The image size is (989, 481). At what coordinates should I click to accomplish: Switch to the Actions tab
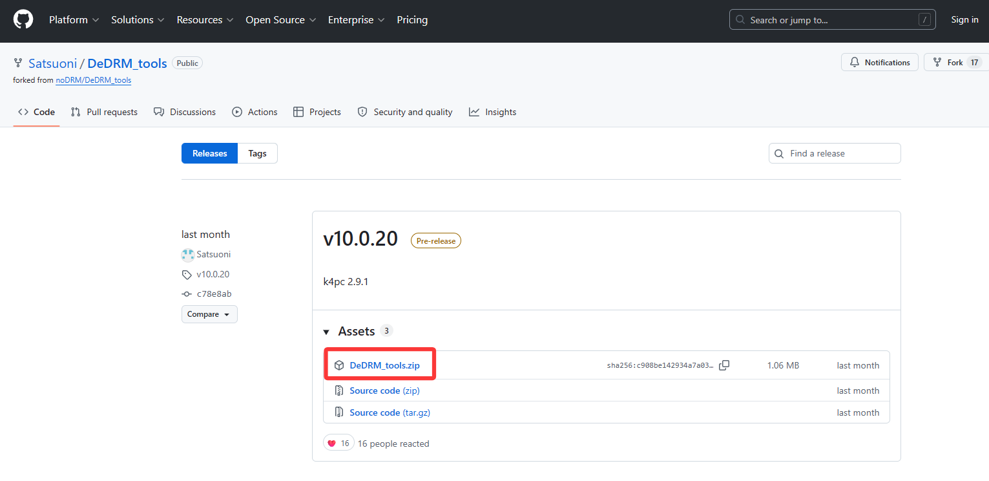[255, 112]
